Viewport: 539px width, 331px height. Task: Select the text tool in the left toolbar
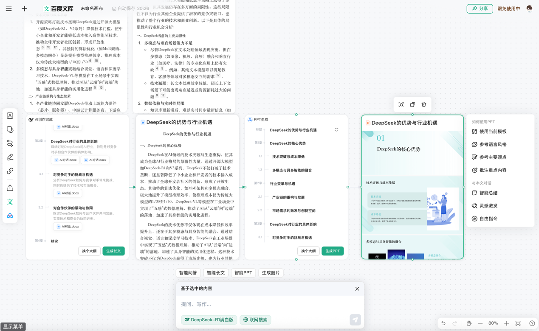(10, 116)
